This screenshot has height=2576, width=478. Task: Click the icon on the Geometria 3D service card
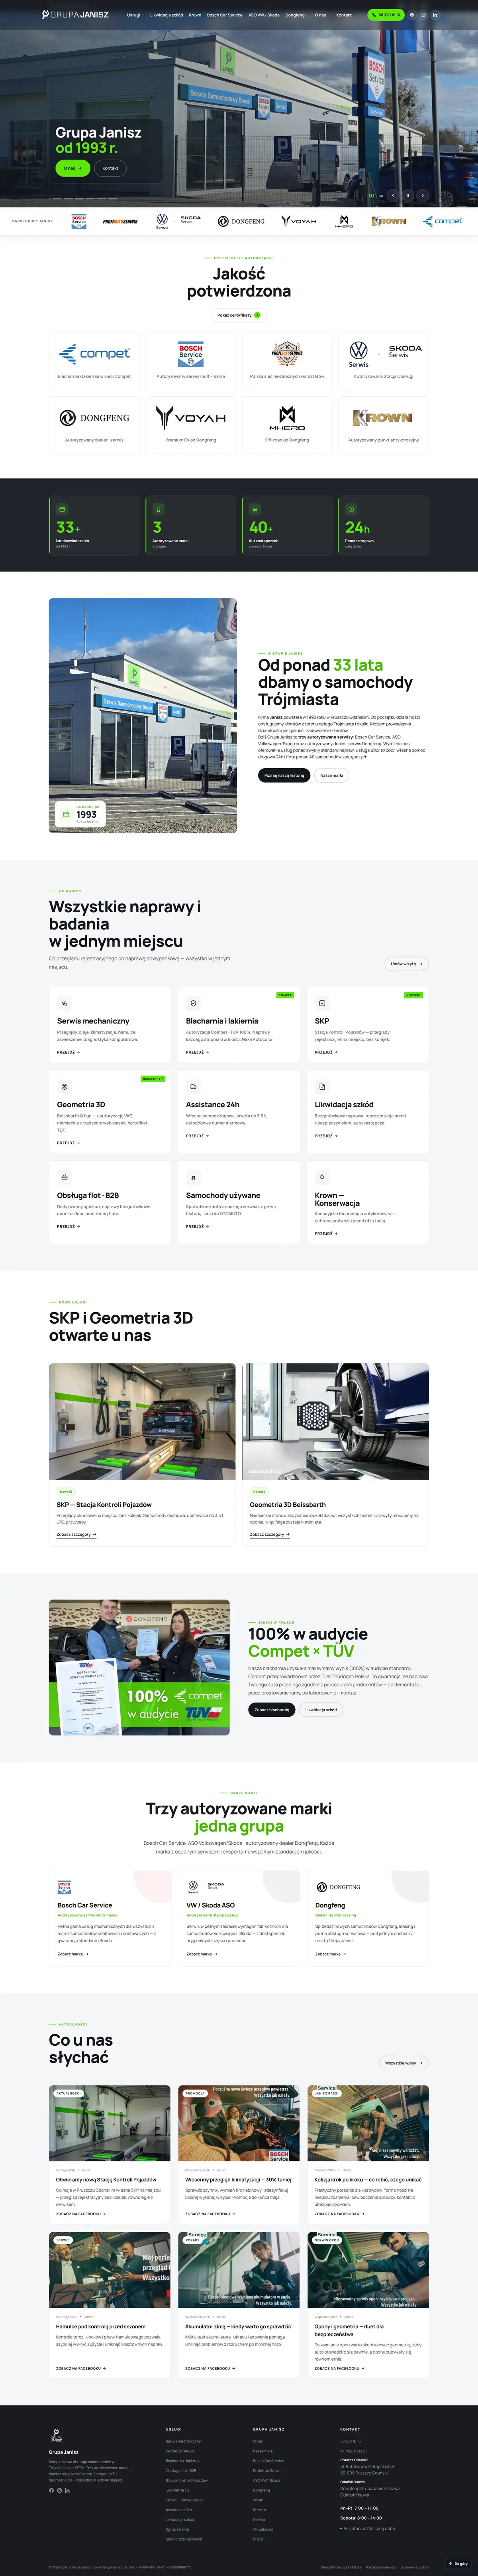pos(65,1086)
